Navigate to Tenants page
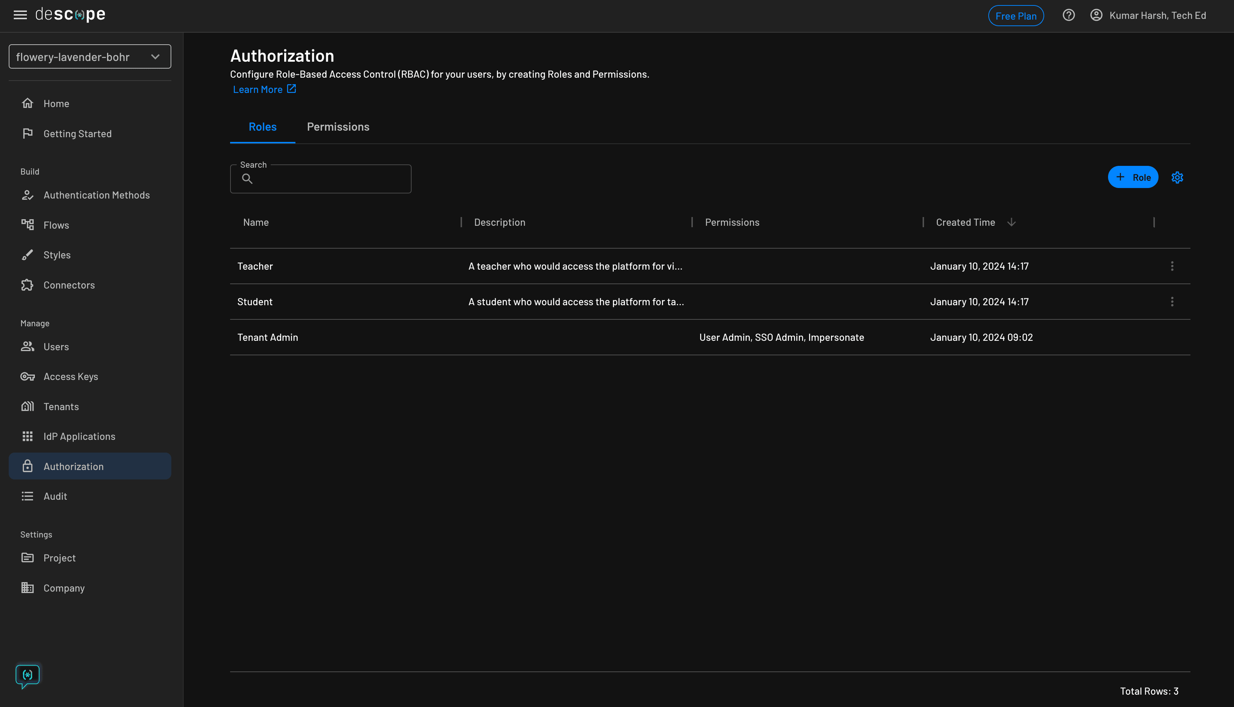 point(61,407)
